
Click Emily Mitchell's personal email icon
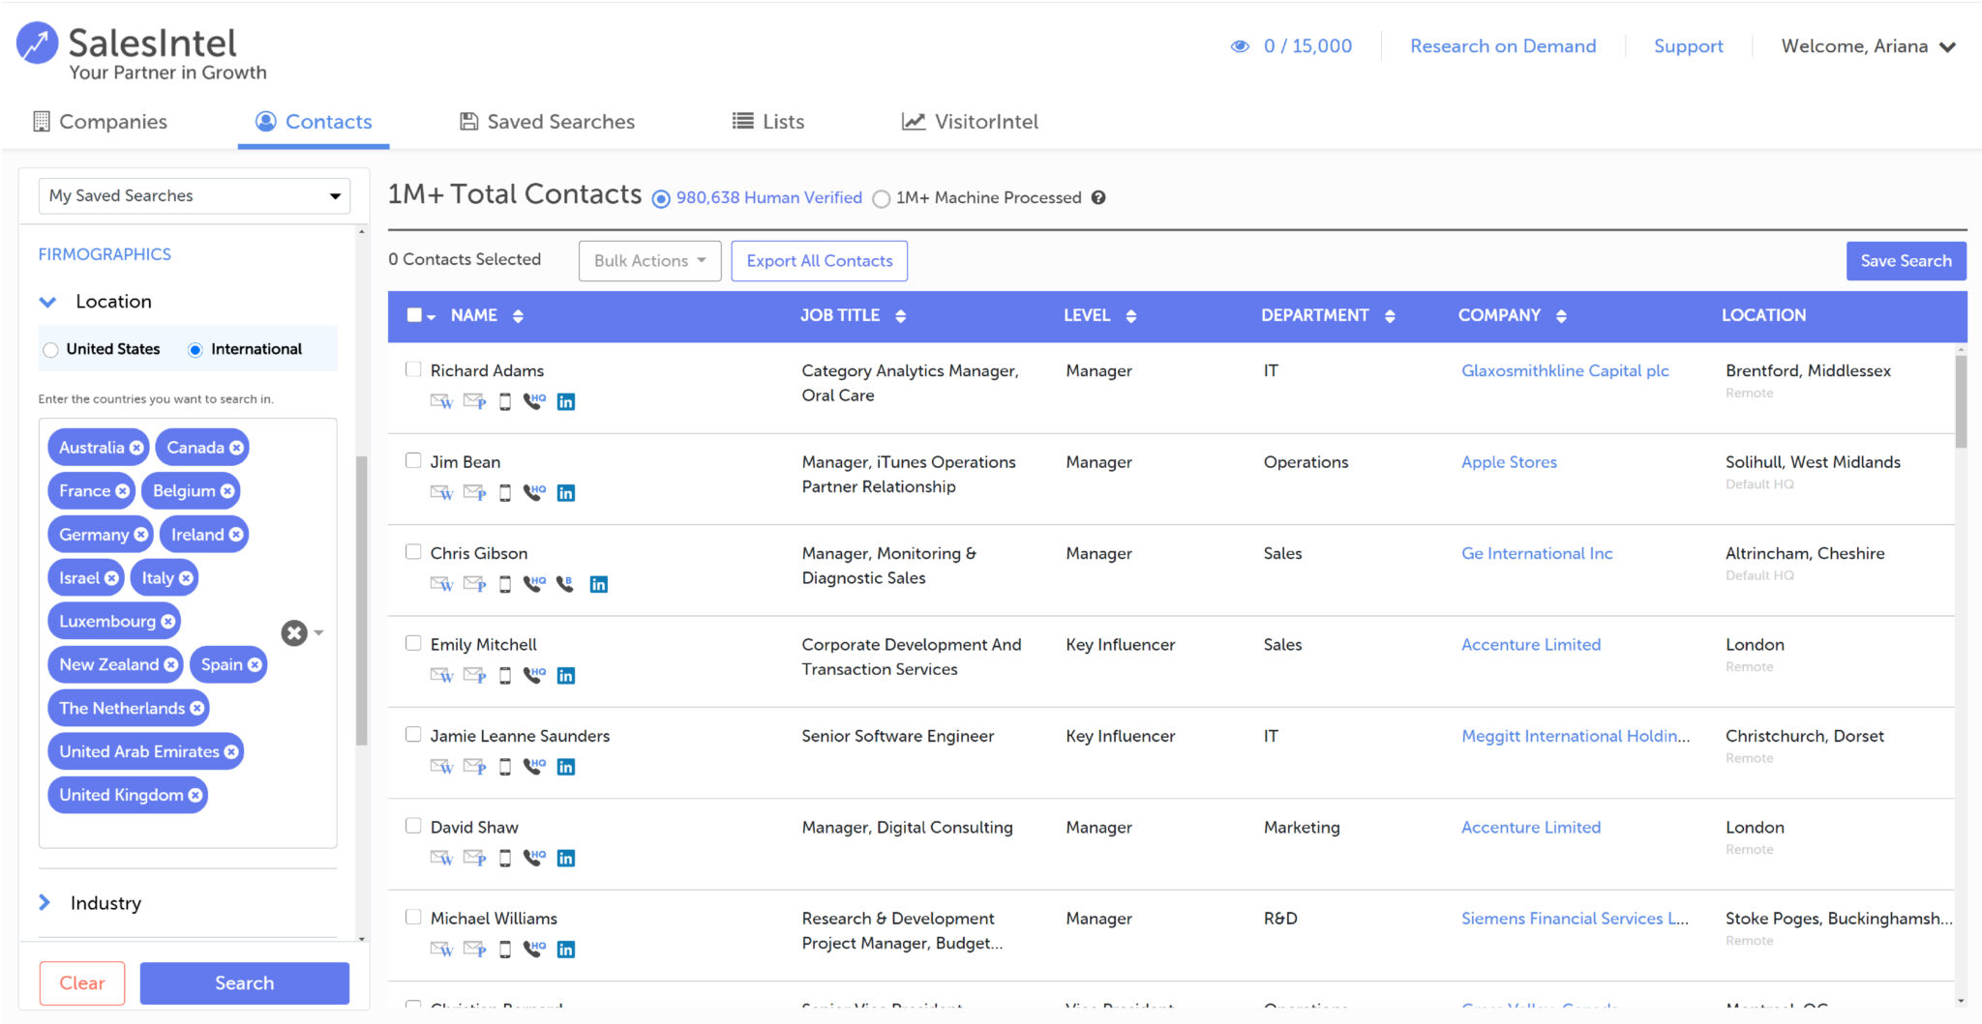pyautogui.click(x=474, y=675)
